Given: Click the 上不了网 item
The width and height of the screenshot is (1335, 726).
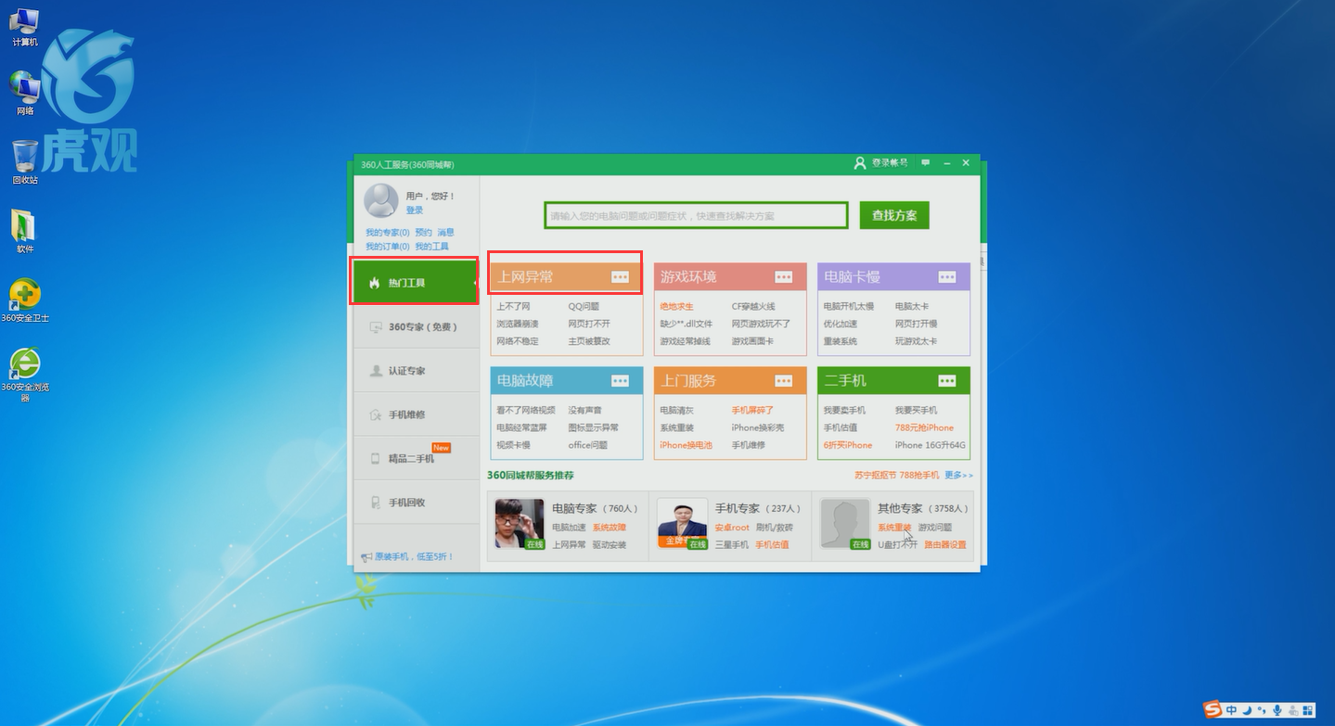Looking at the screenshot, I should pos(513,306).
